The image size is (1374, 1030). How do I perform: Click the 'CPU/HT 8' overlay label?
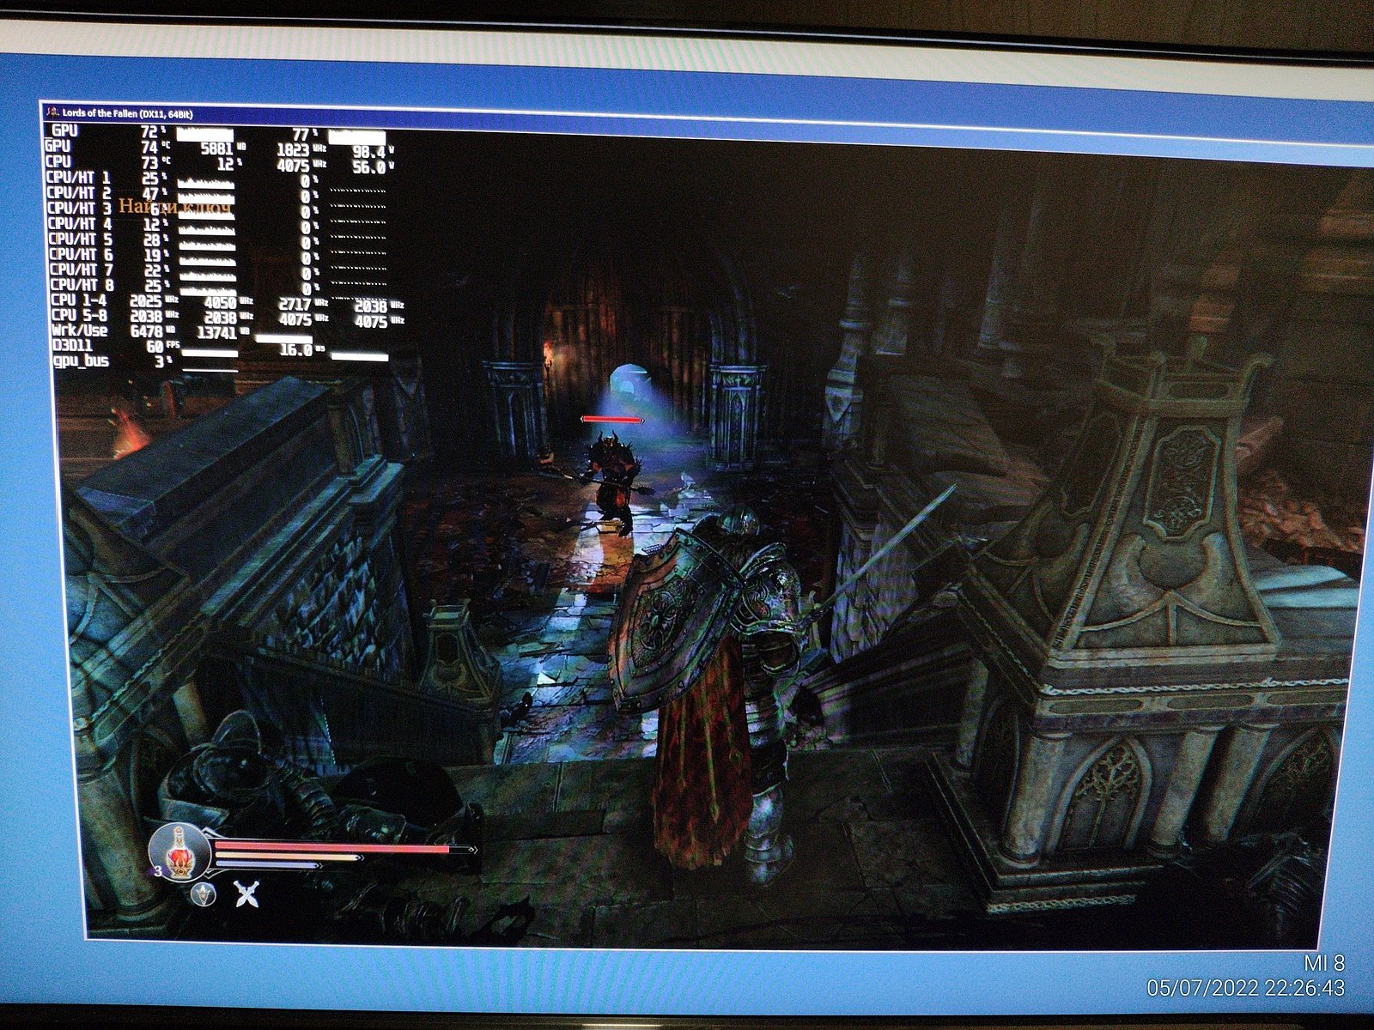coord(82,285)
